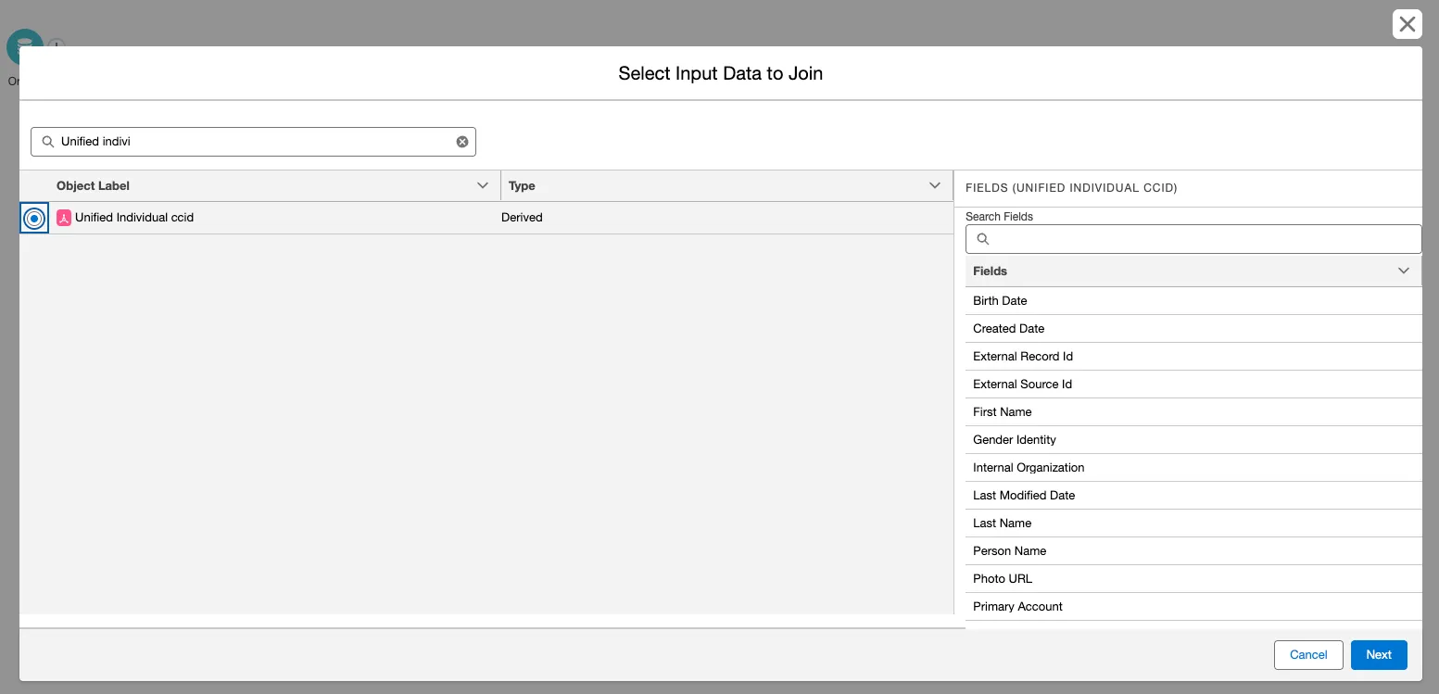Screen dimensions: 1439x694
Task: Select the First Name field row
Action: pyautogui.click(x=1002, y=412)
